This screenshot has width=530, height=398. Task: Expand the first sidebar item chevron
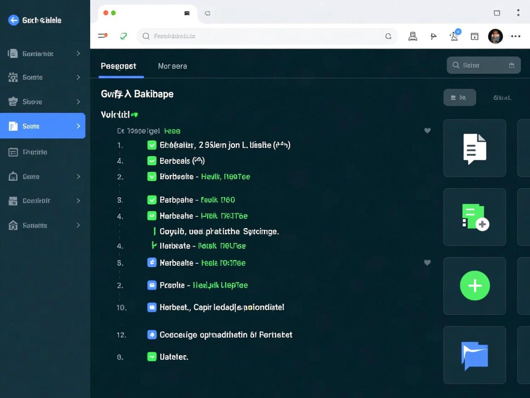[x=78, y=53]
